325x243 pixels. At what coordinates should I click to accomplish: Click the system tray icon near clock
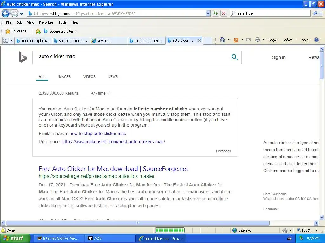coord(301,238)
